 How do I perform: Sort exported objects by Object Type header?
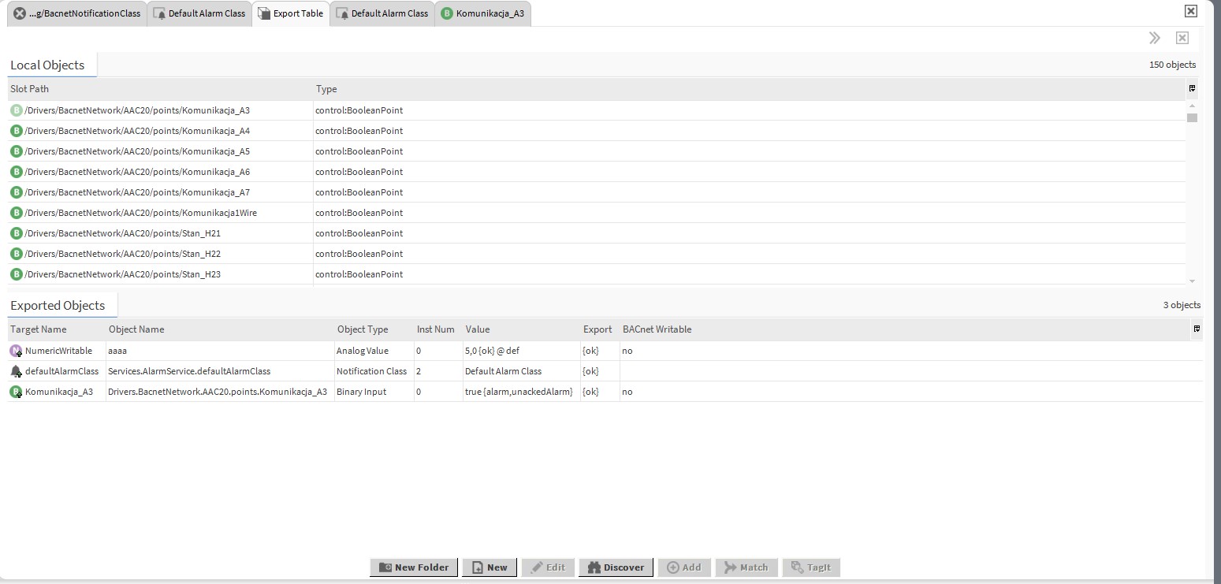tap(363, 329)
